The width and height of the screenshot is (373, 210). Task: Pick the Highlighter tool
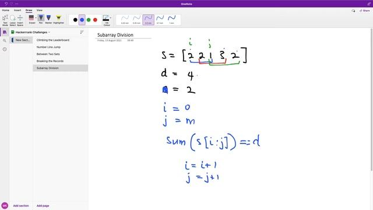tap(58, 19)
